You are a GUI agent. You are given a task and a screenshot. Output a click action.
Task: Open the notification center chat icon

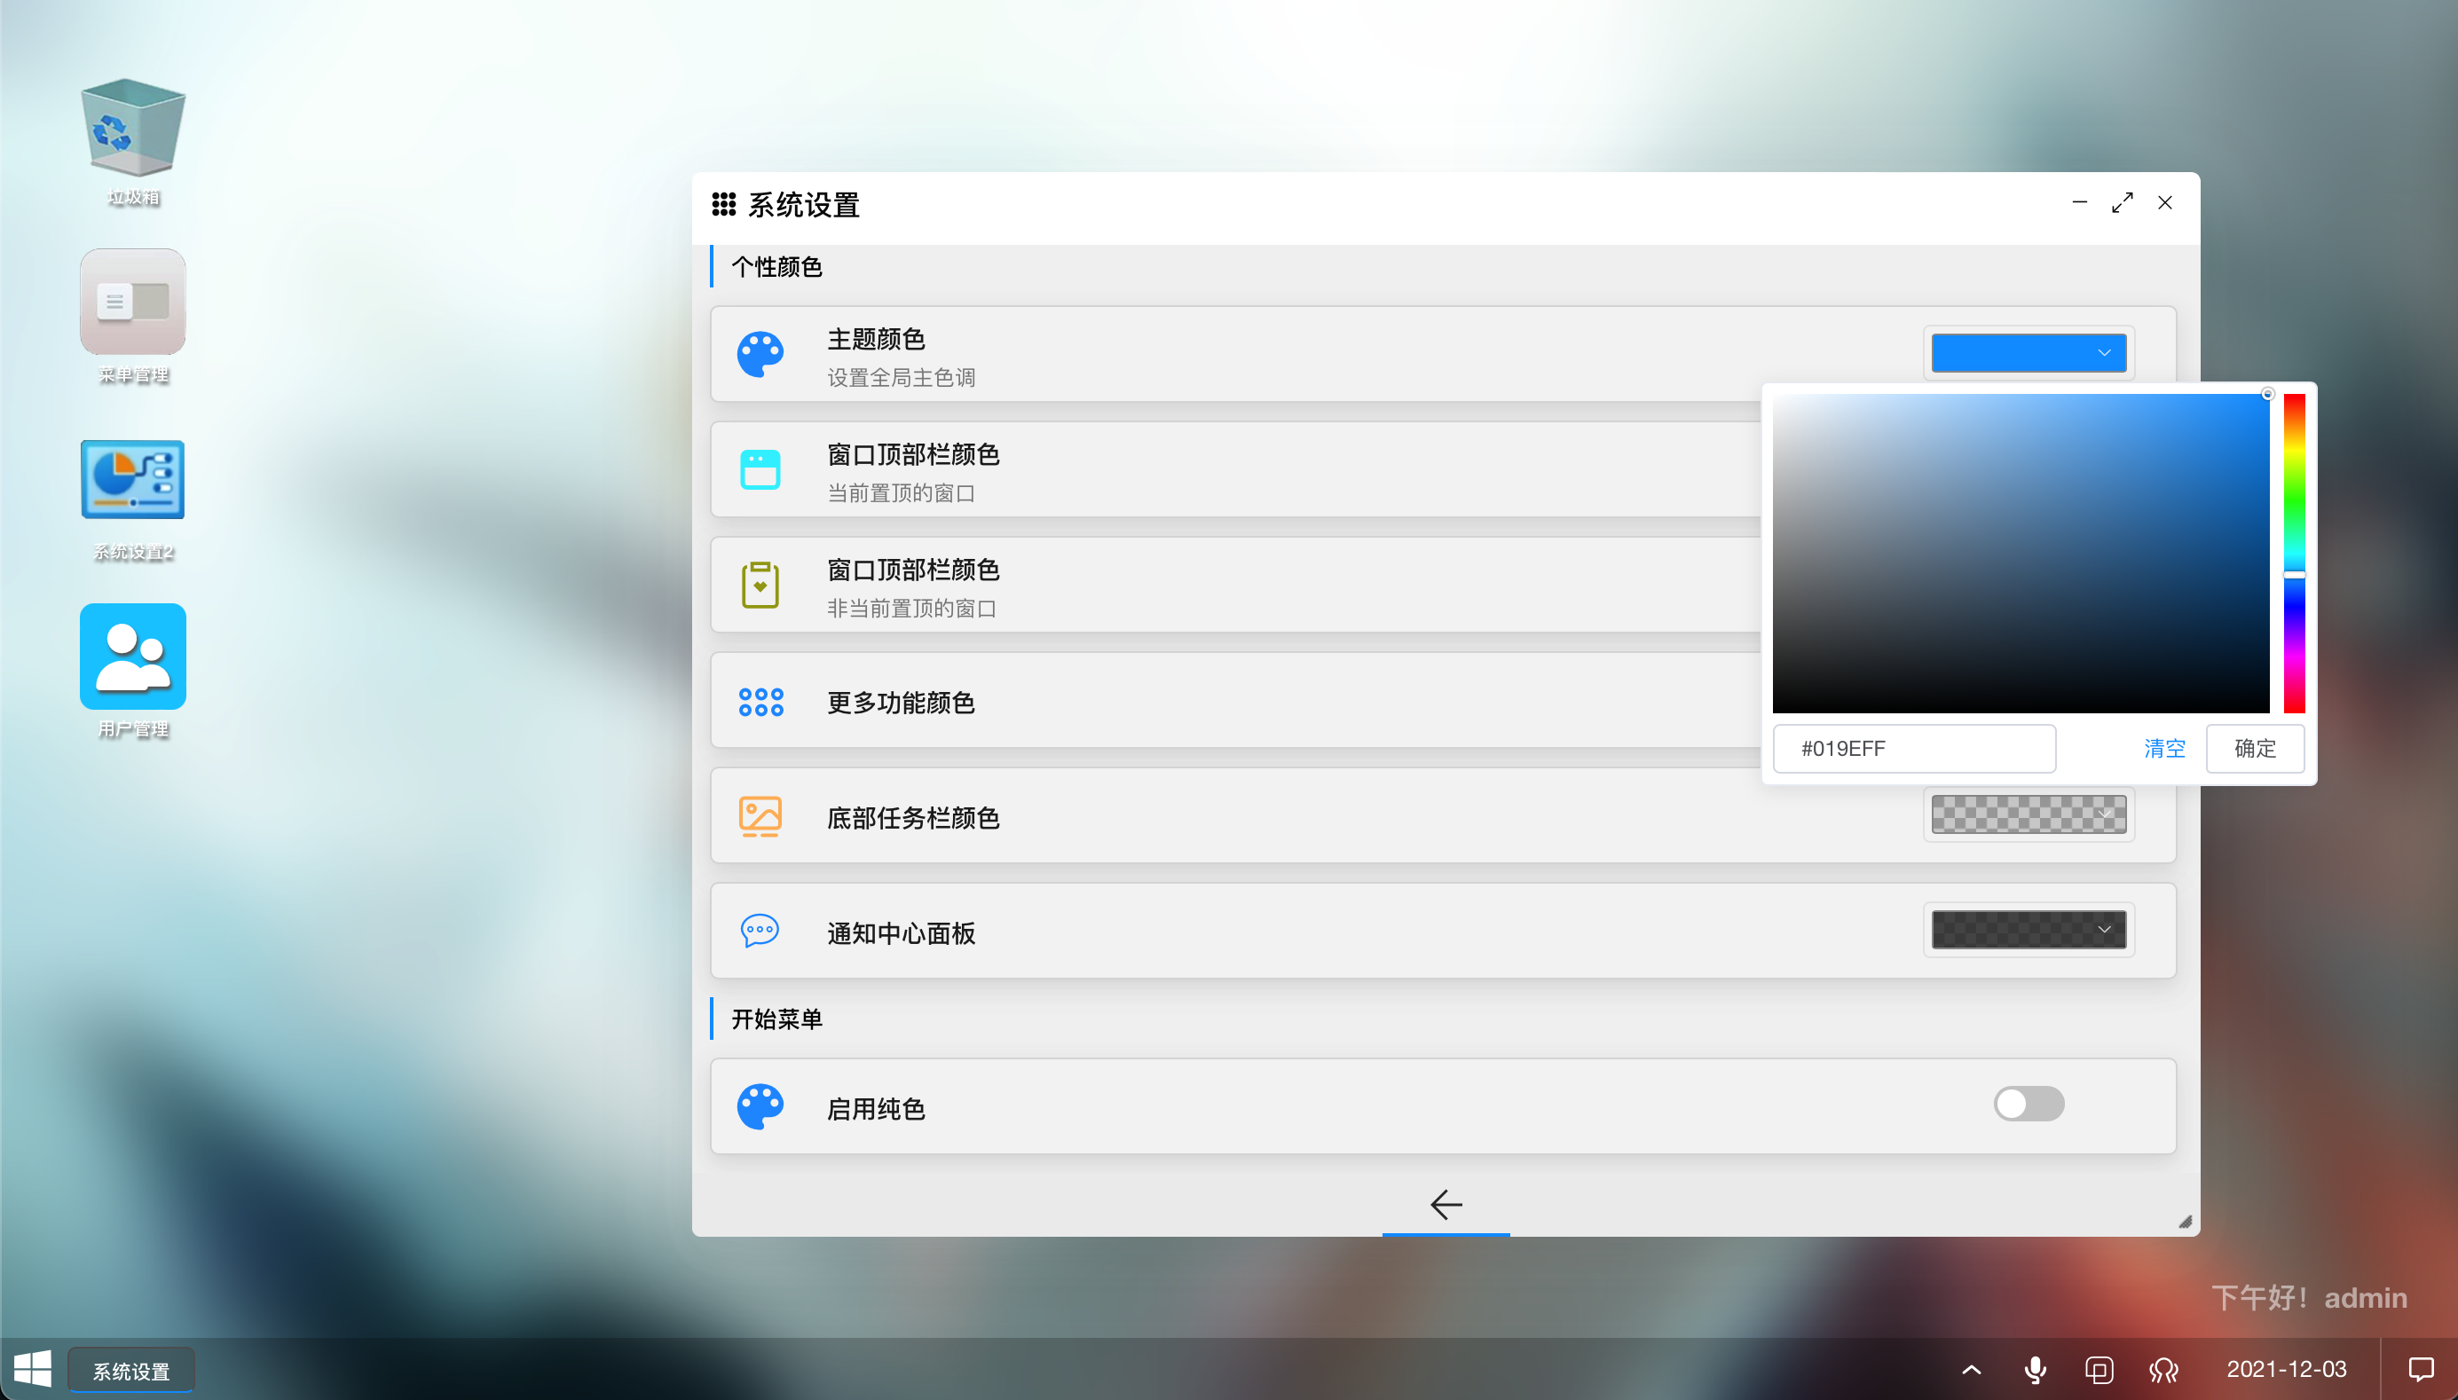2421,1369
